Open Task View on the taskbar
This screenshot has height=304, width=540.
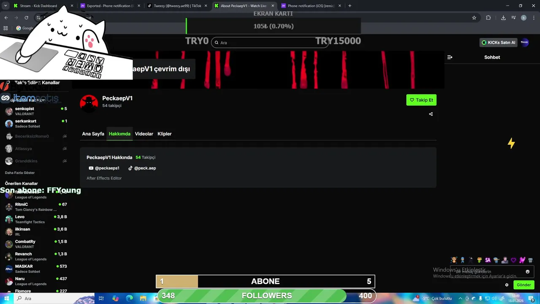coord(101,299)
